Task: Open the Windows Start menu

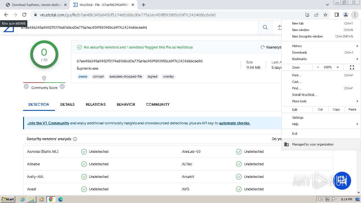Action: 8,199
